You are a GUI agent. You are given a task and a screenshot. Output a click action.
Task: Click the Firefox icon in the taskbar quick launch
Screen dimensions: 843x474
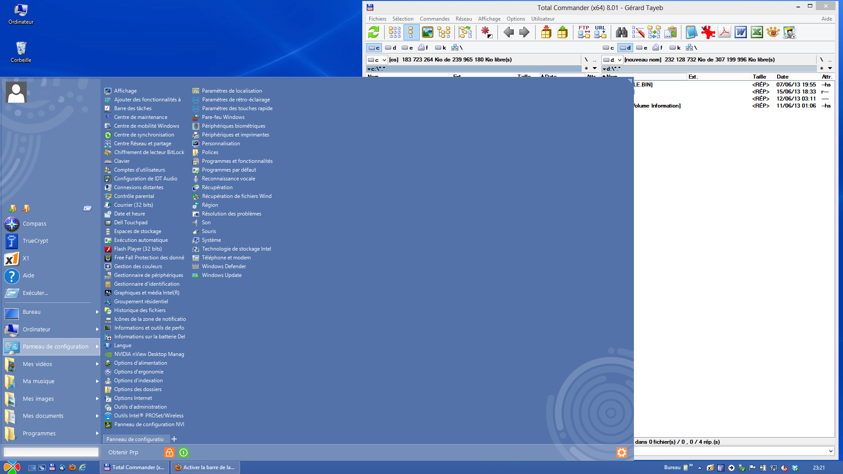(72, 467)
